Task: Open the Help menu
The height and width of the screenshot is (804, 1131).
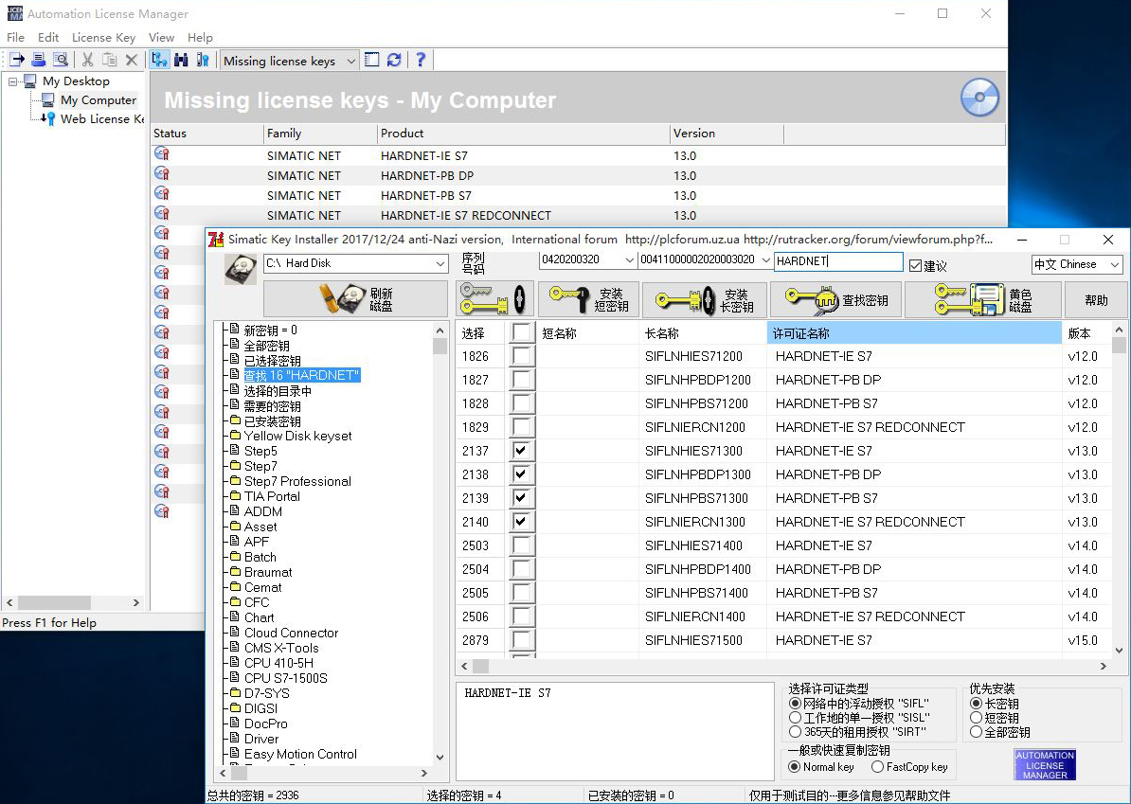Action: tap(200, 38)
